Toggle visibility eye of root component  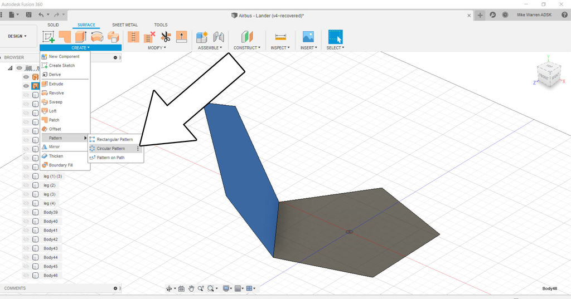[20, 68]
